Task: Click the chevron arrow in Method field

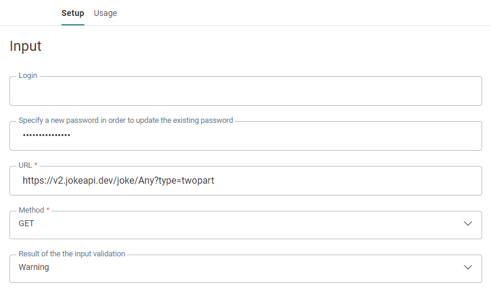Action: click(x=468, y=224)
